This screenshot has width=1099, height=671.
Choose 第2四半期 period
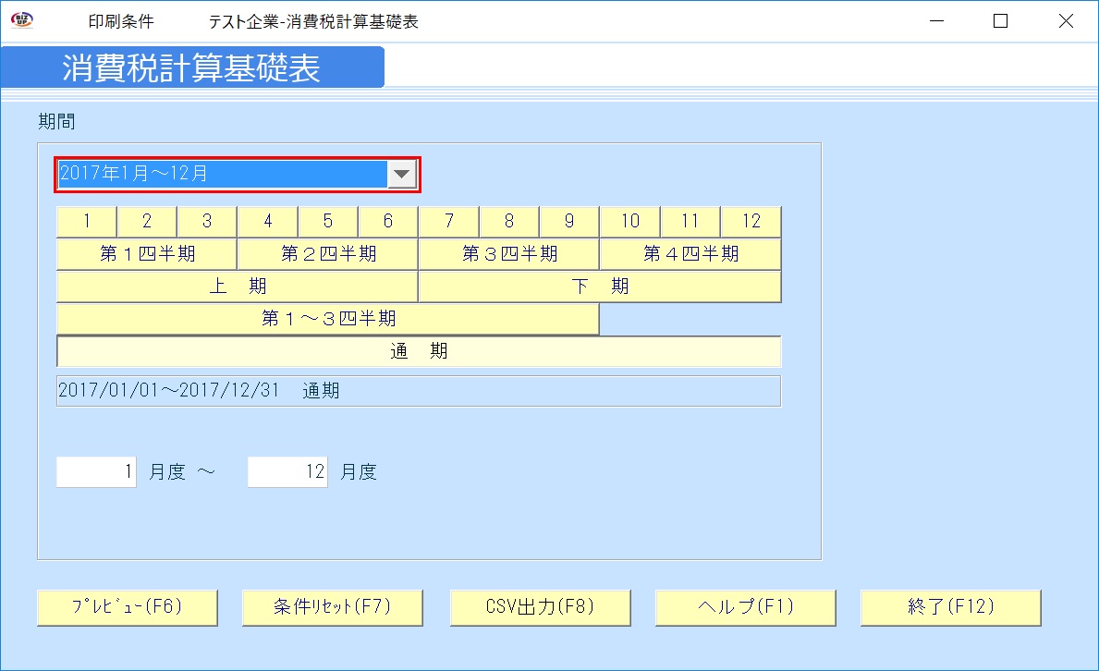(x=327, y=253)
